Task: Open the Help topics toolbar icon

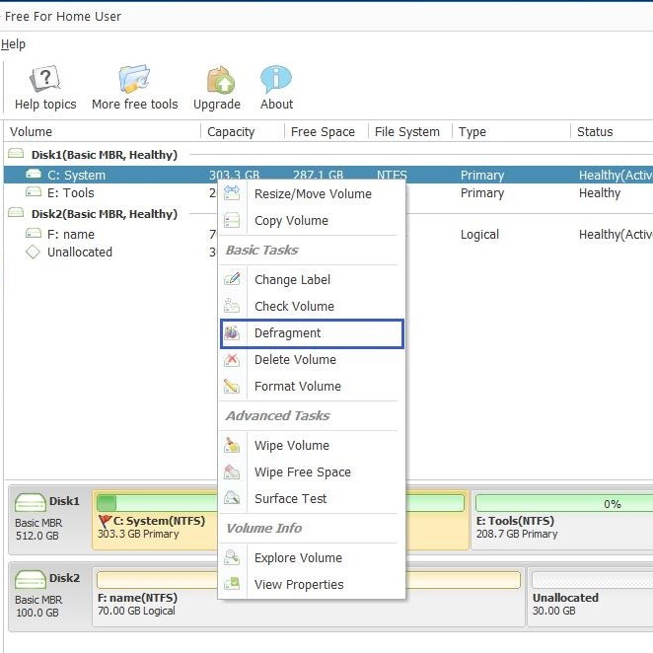Action: pos(45,78)
